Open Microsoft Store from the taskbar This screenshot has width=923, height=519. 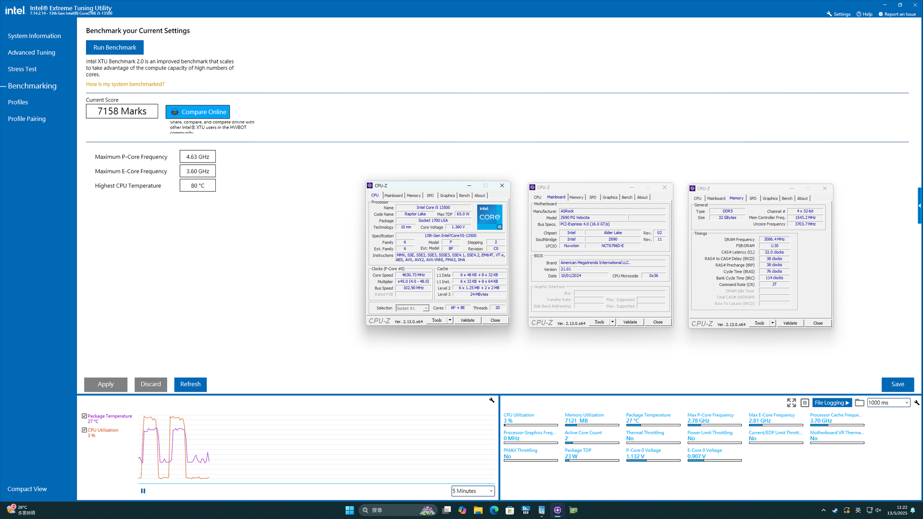(x=510, y=510)
